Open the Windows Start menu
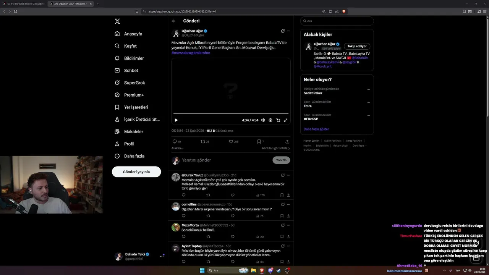The height and width of the screenshot is (275, 489). [202, 270]
